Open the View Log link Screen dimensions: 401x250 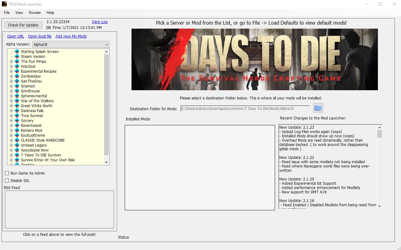click(99, 22)
